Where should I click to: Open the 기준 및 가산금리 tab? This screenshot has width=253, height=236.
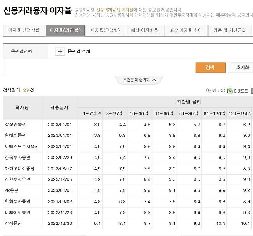coord(230,30)
